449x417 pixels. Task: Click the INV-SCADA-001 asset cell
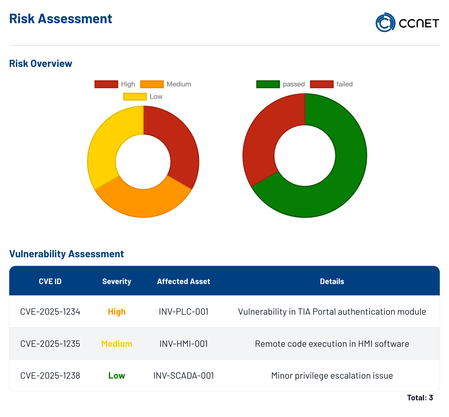click(183, 376)
